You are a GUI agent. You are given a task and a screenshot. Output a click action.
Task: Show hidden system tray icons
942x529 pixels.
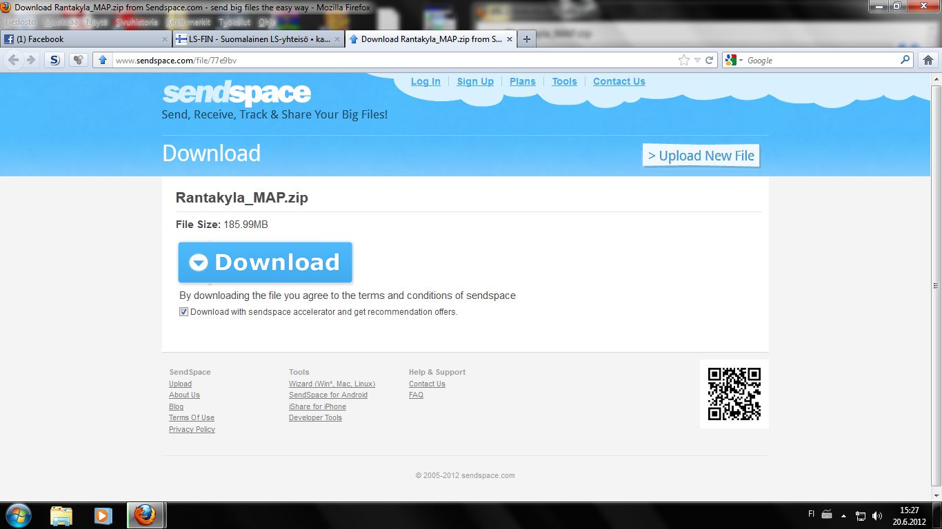(x=843, y=515)
